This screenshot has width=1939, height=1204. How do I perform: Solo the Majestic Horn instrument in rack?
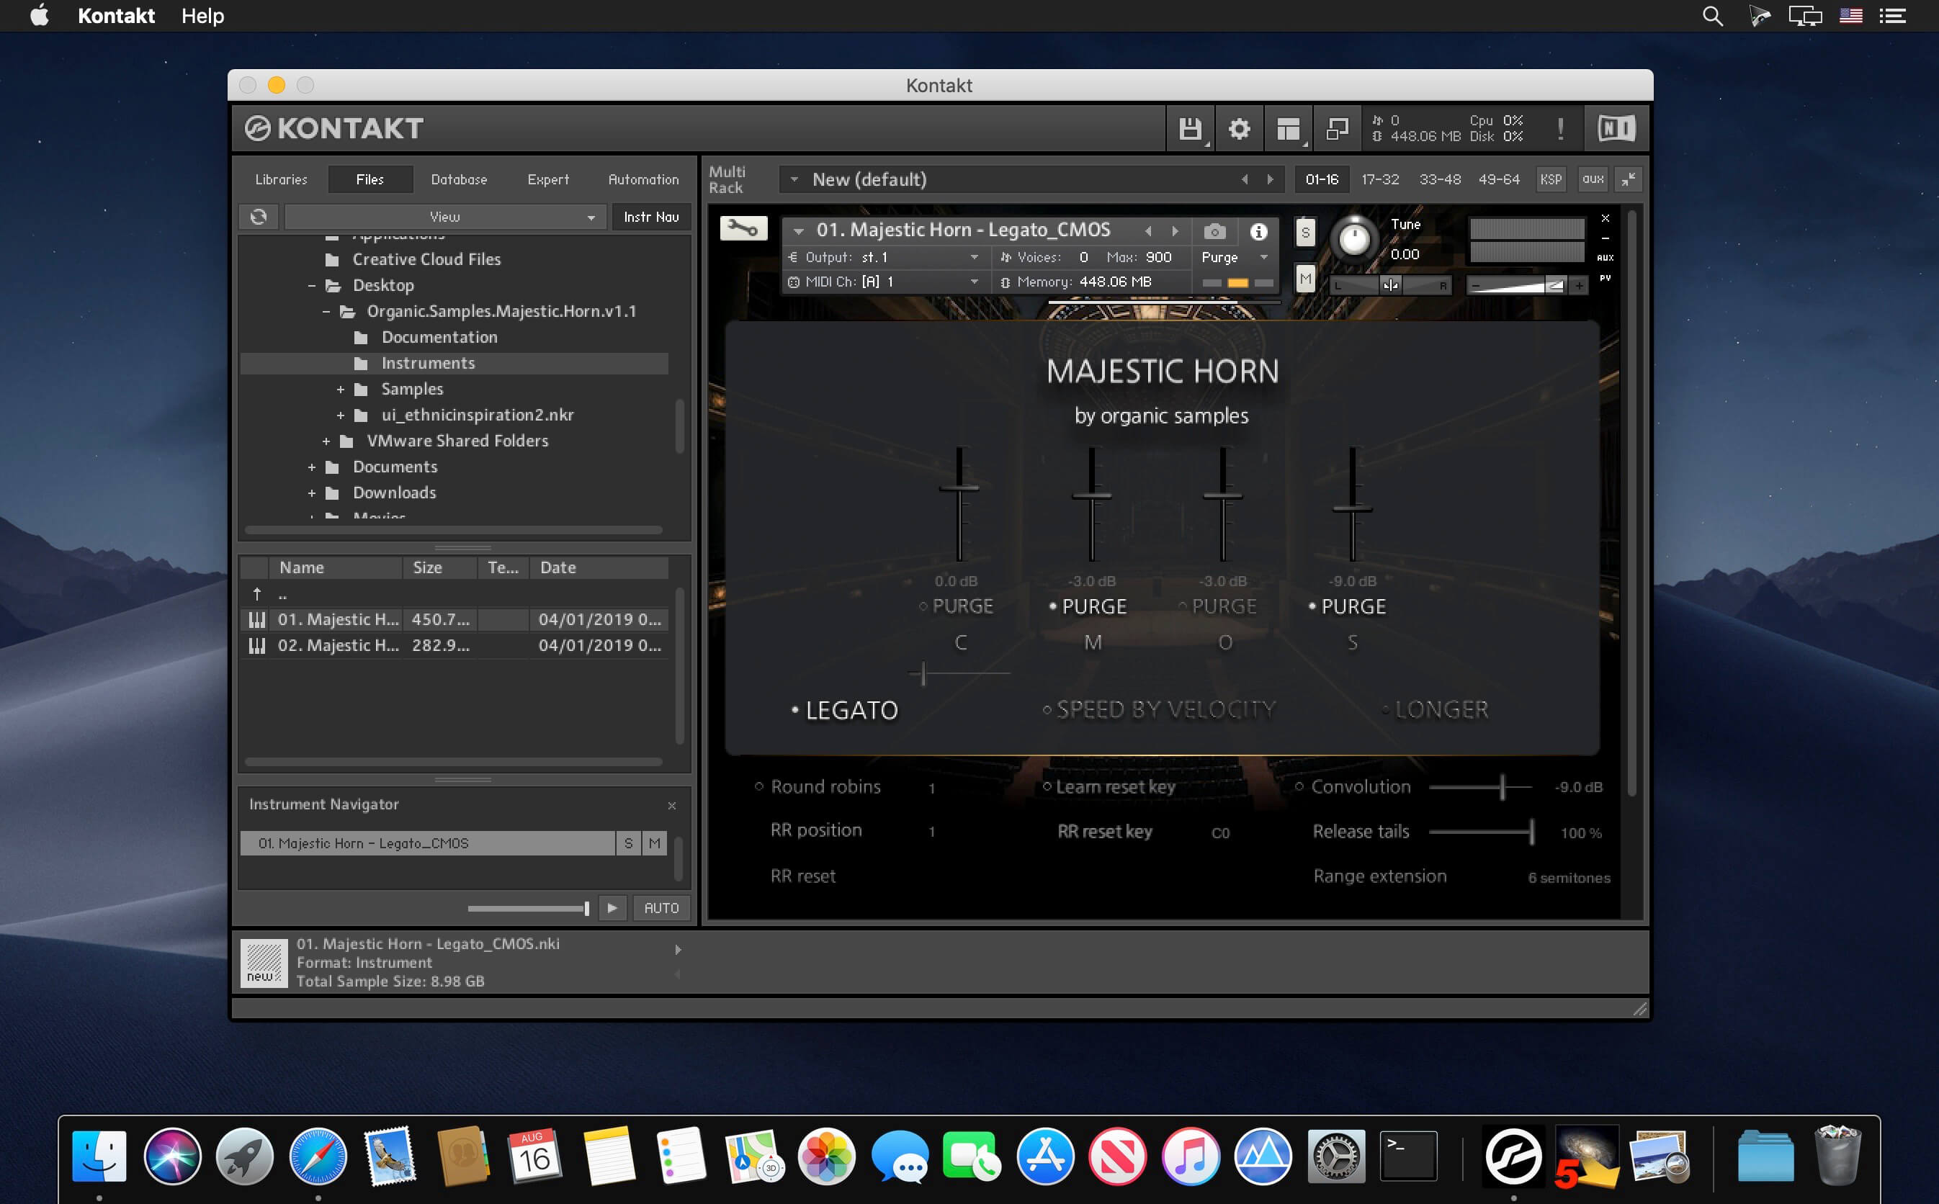click(1304, 233)
